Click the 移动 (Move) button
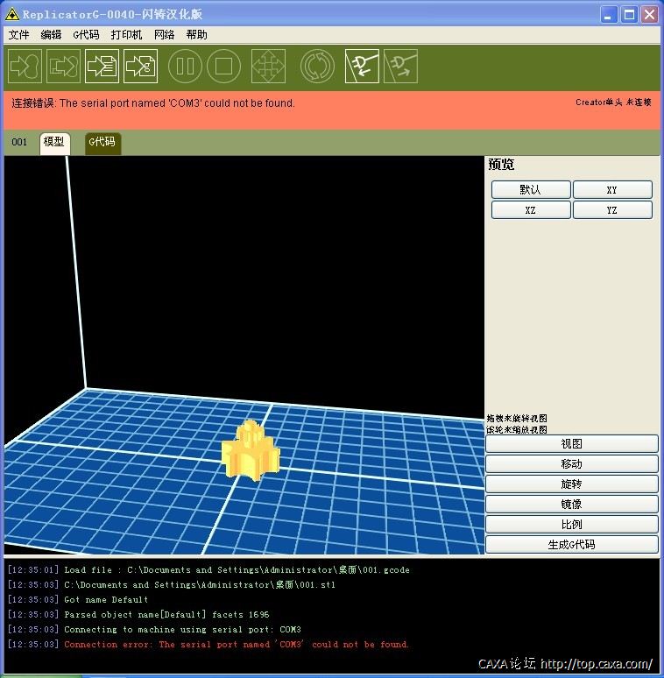 tap(571, 464)
